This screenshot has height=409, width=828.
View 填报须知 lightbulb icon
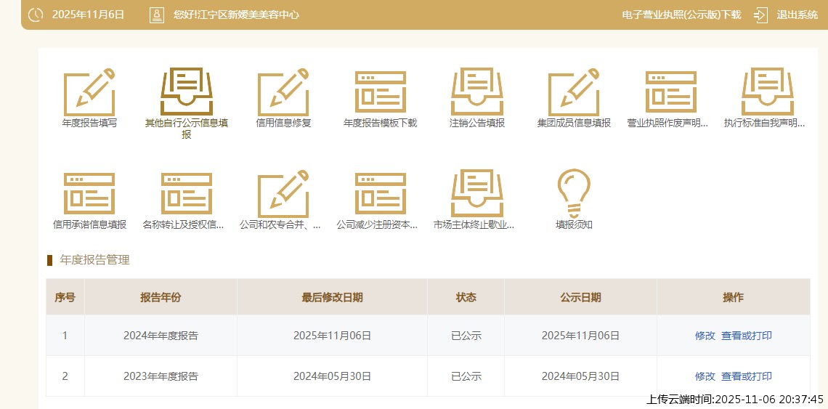[574, 193]
